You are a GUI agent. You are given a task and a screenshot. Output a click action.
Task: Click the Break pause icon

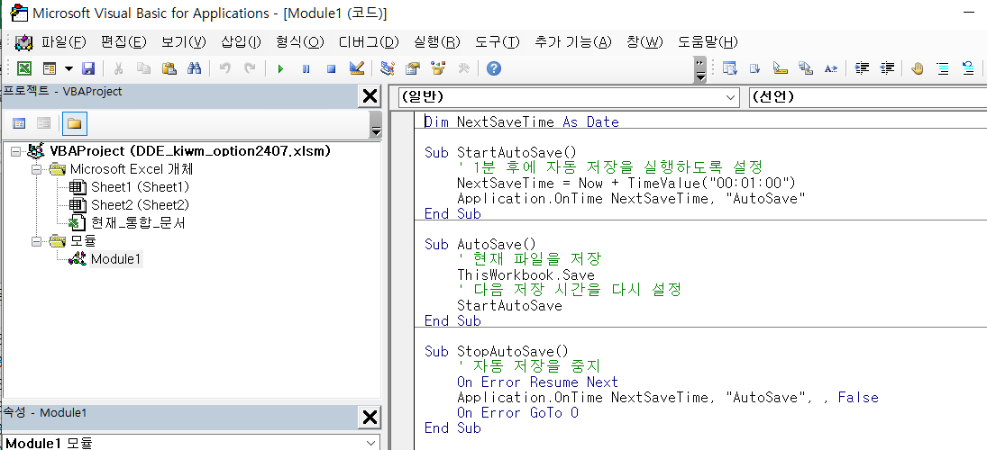click(x=306, y=68)
